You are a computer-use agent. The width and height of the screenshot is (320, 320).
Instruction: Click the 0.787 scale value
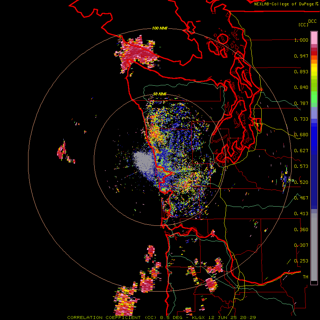coord(301,103)
